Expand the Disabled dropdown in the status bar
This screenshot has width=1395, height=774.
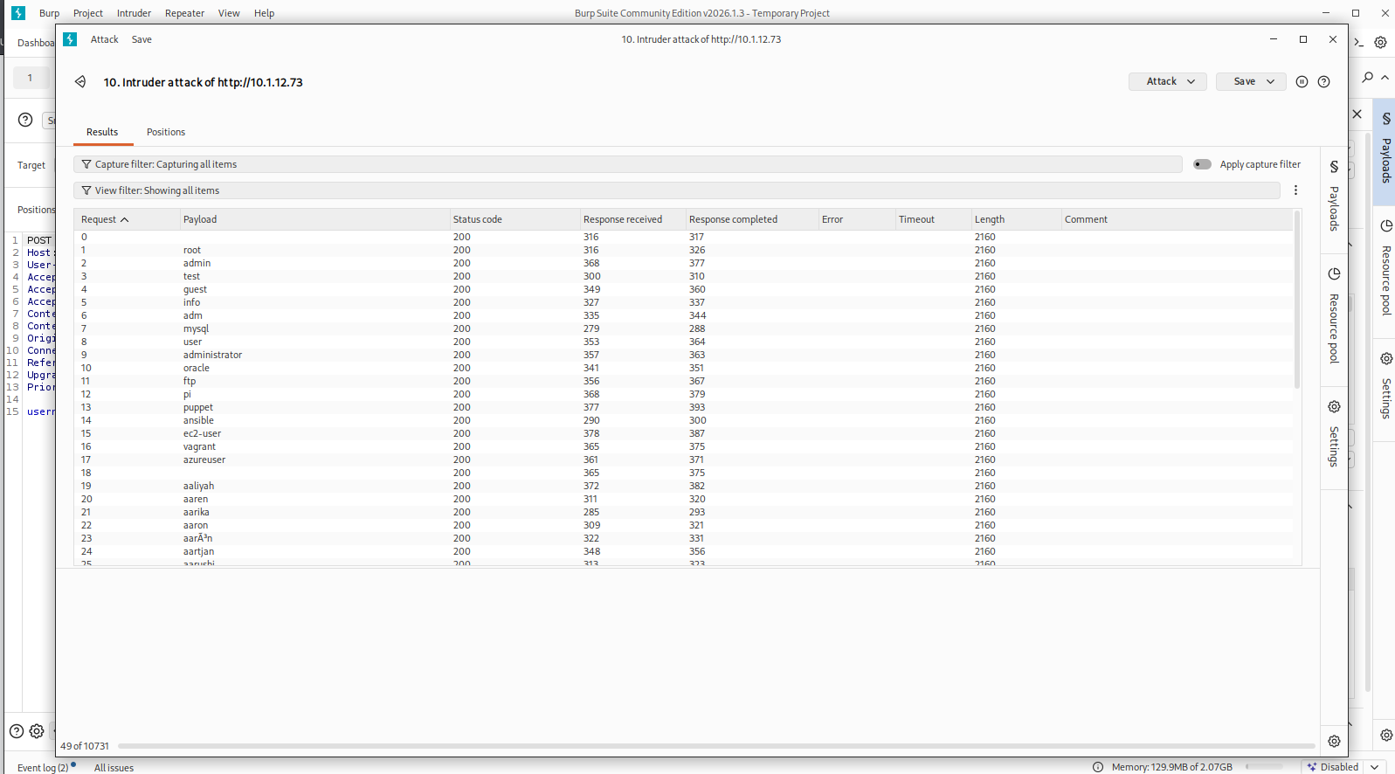(1374, 767)
